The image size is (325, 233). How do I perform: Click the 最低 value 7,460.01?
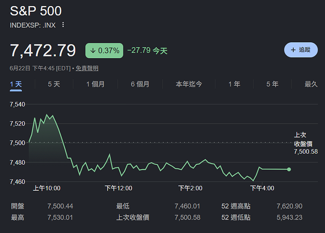tap(187, 206)
